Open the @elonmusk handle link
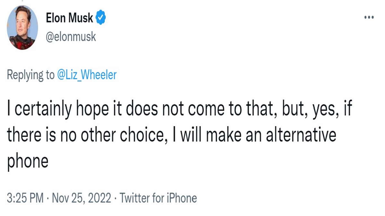385x216 pixels. pyautogui.click(x=71, y=37)
